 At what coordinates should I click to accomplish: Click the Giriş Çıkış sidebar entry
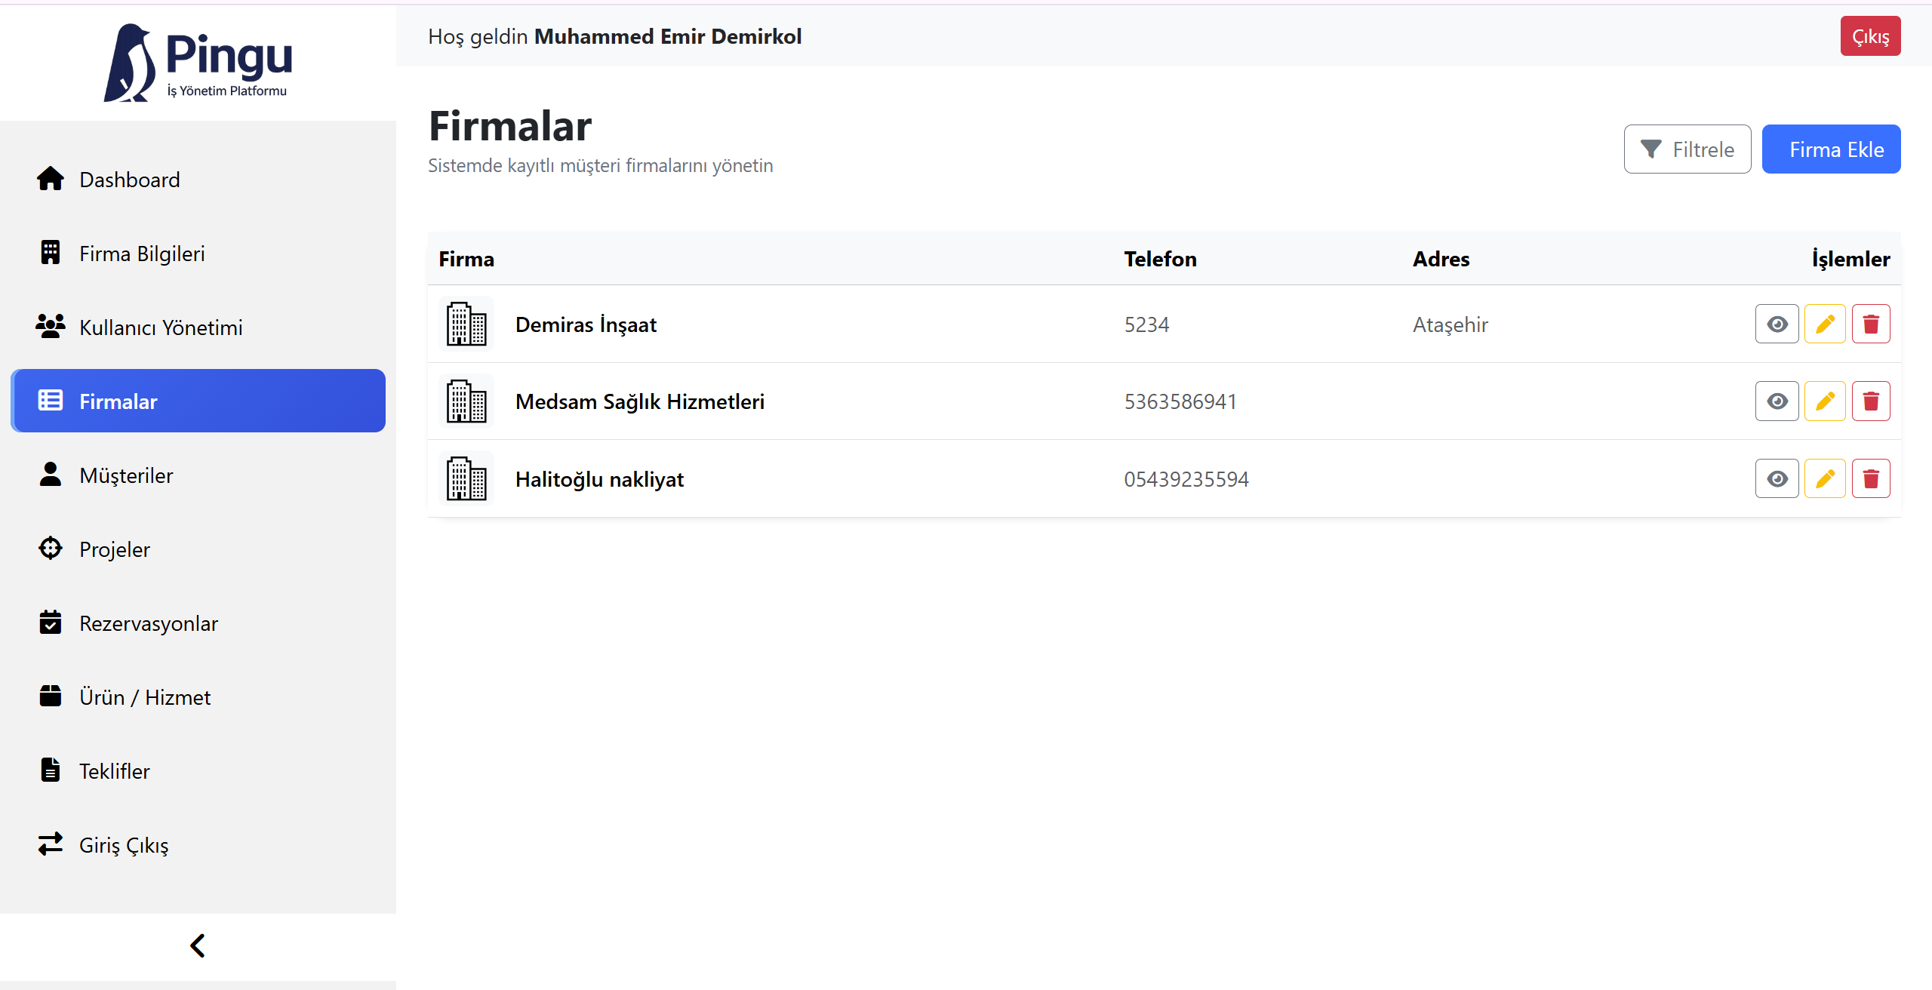point(124,845)
